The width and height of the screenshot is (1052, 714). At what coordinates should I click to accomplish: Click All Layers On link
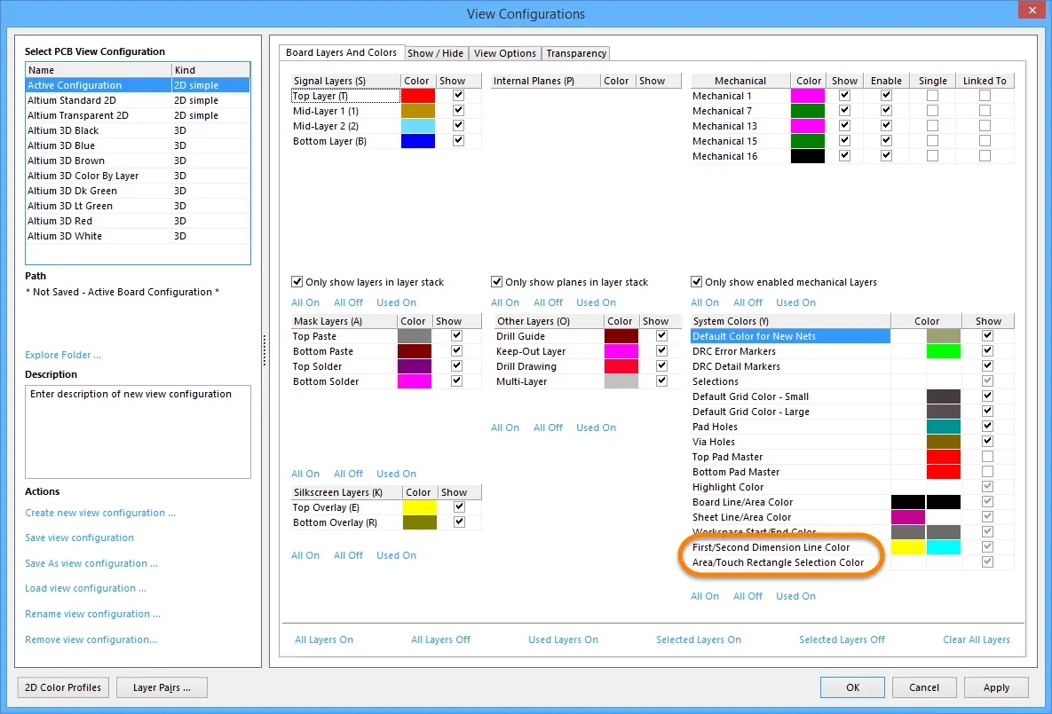coord(324,639)
